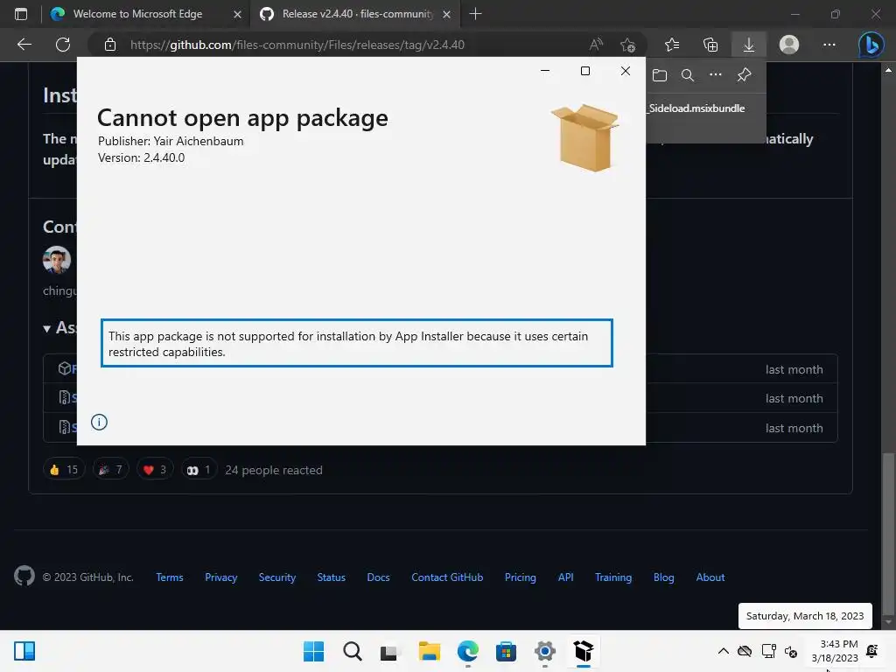
Task: Open more options in Downloads panel
Action: click(x=716, y=74)
